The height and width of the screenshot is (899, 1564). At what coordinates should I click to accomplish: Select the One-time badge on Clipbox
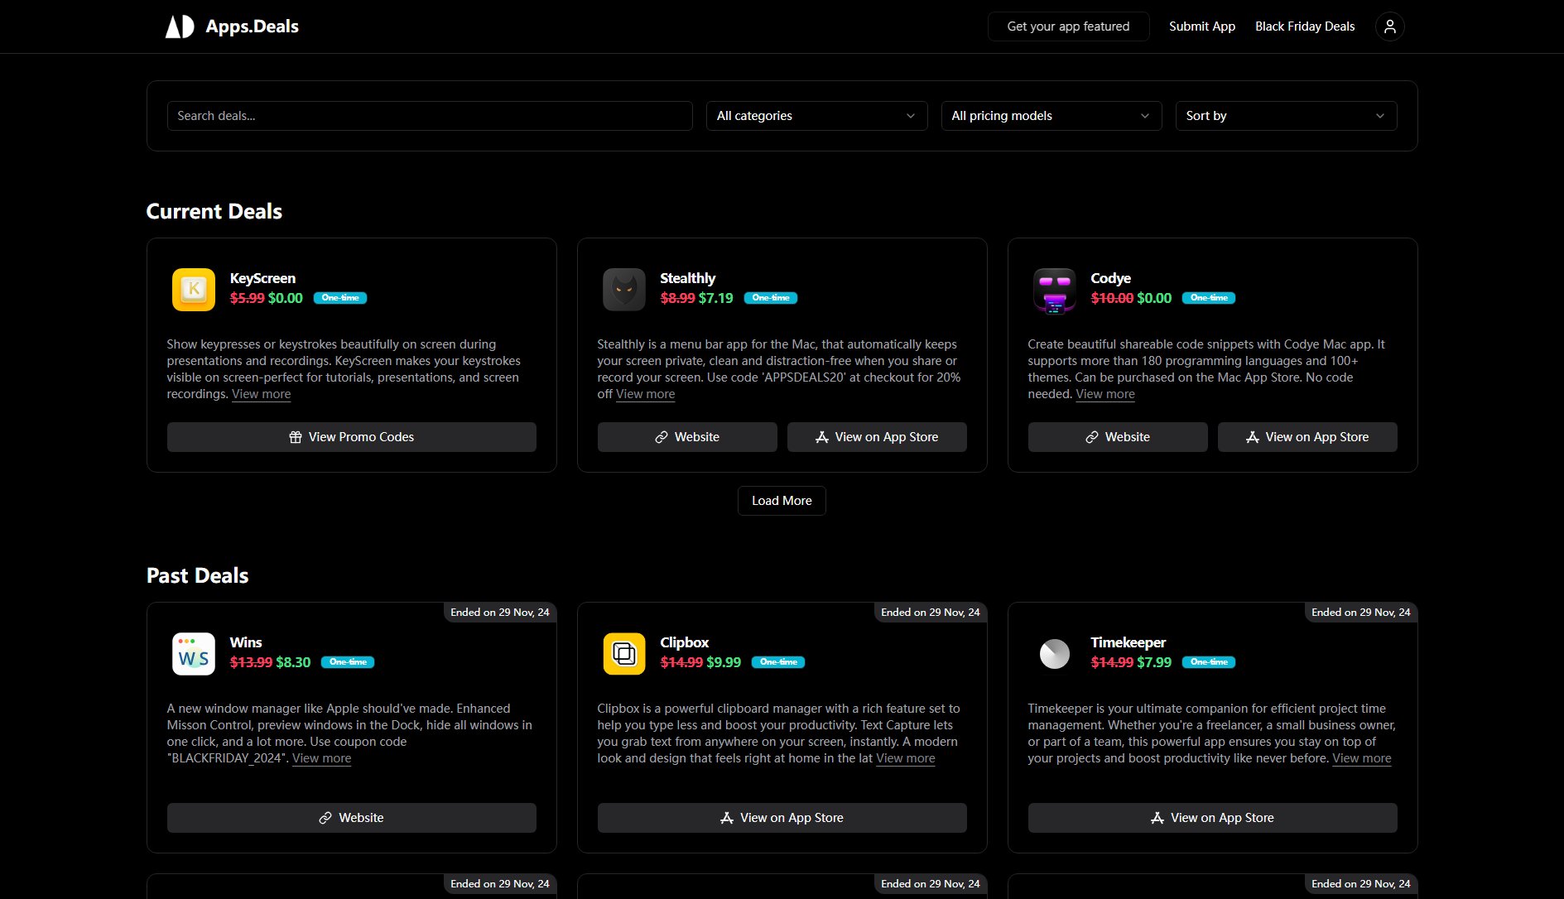(778, 662)
